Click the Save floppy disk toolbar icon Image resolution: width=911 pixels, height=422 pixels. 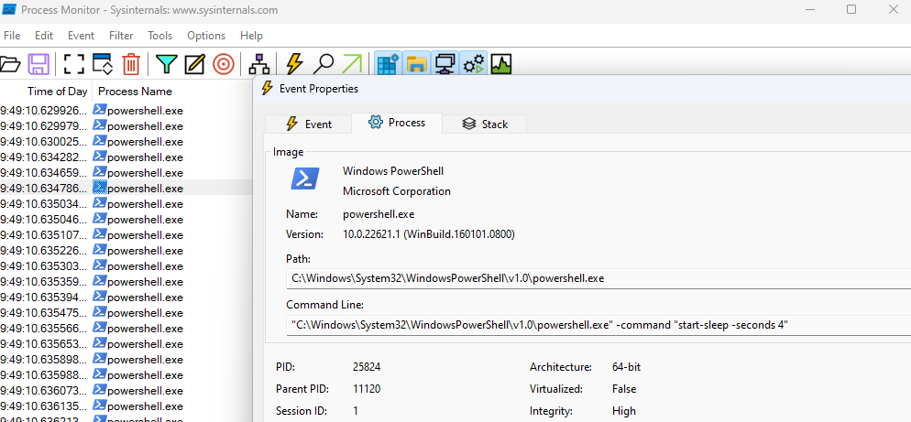38,64
